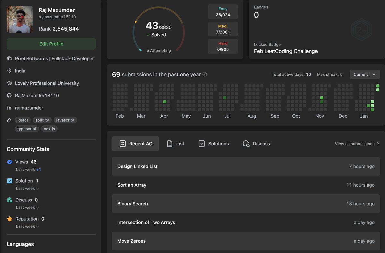Open the LinkedIn icon link
Viewport: 385px width, 253px height.
[x=9, y=108]
